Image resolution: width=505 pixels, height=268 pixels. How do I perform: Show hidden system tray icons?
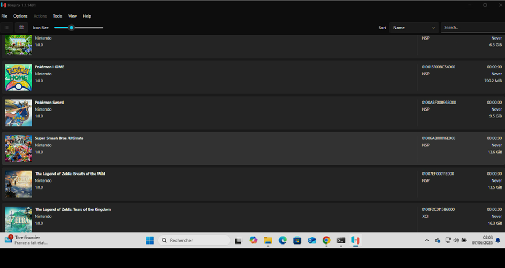coord(427,240)
